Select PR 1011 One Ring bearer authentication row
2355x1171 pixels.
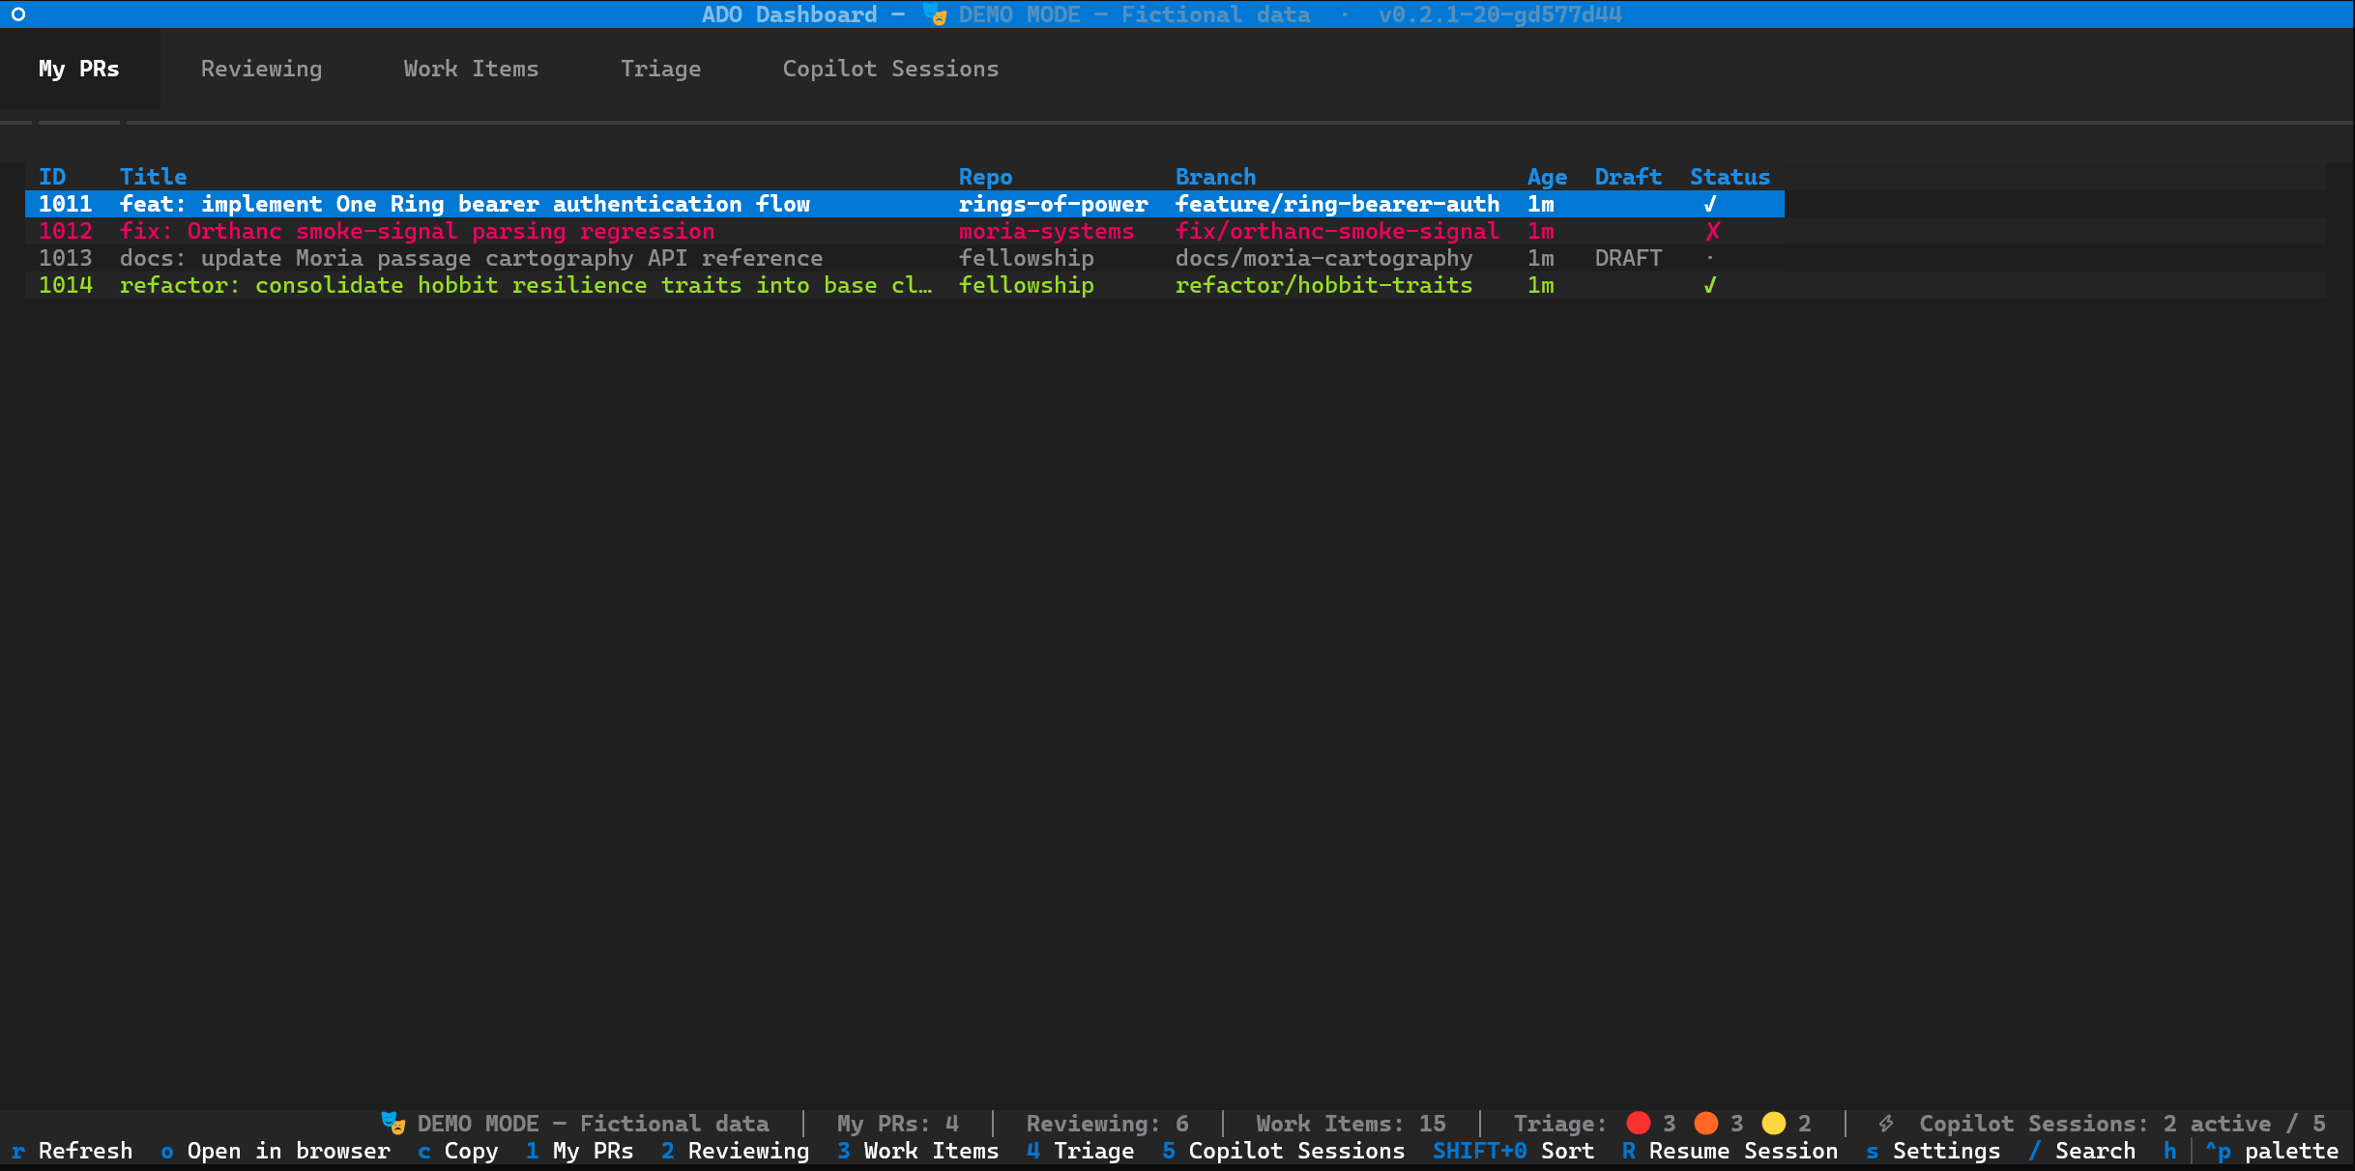click(x=905, y=204)
